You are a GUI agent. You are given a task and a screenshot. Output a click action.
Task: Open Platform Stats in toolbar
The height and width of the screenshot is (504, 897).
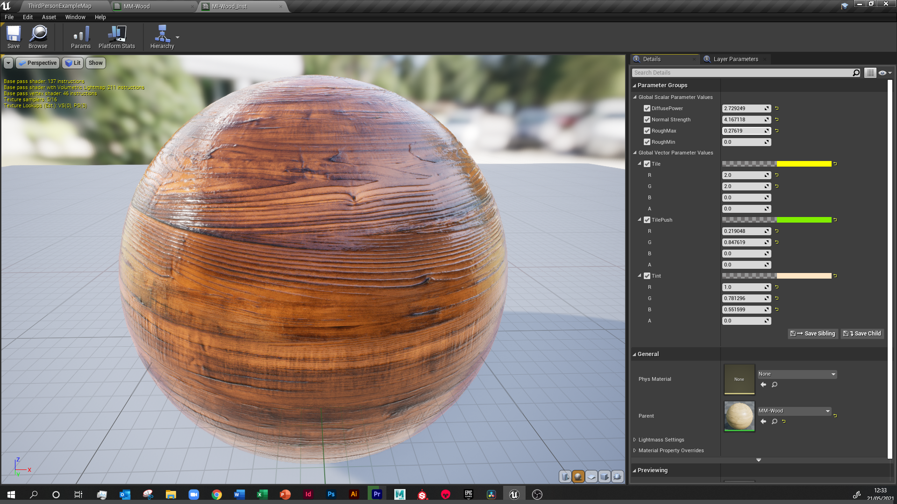[116, 37]
